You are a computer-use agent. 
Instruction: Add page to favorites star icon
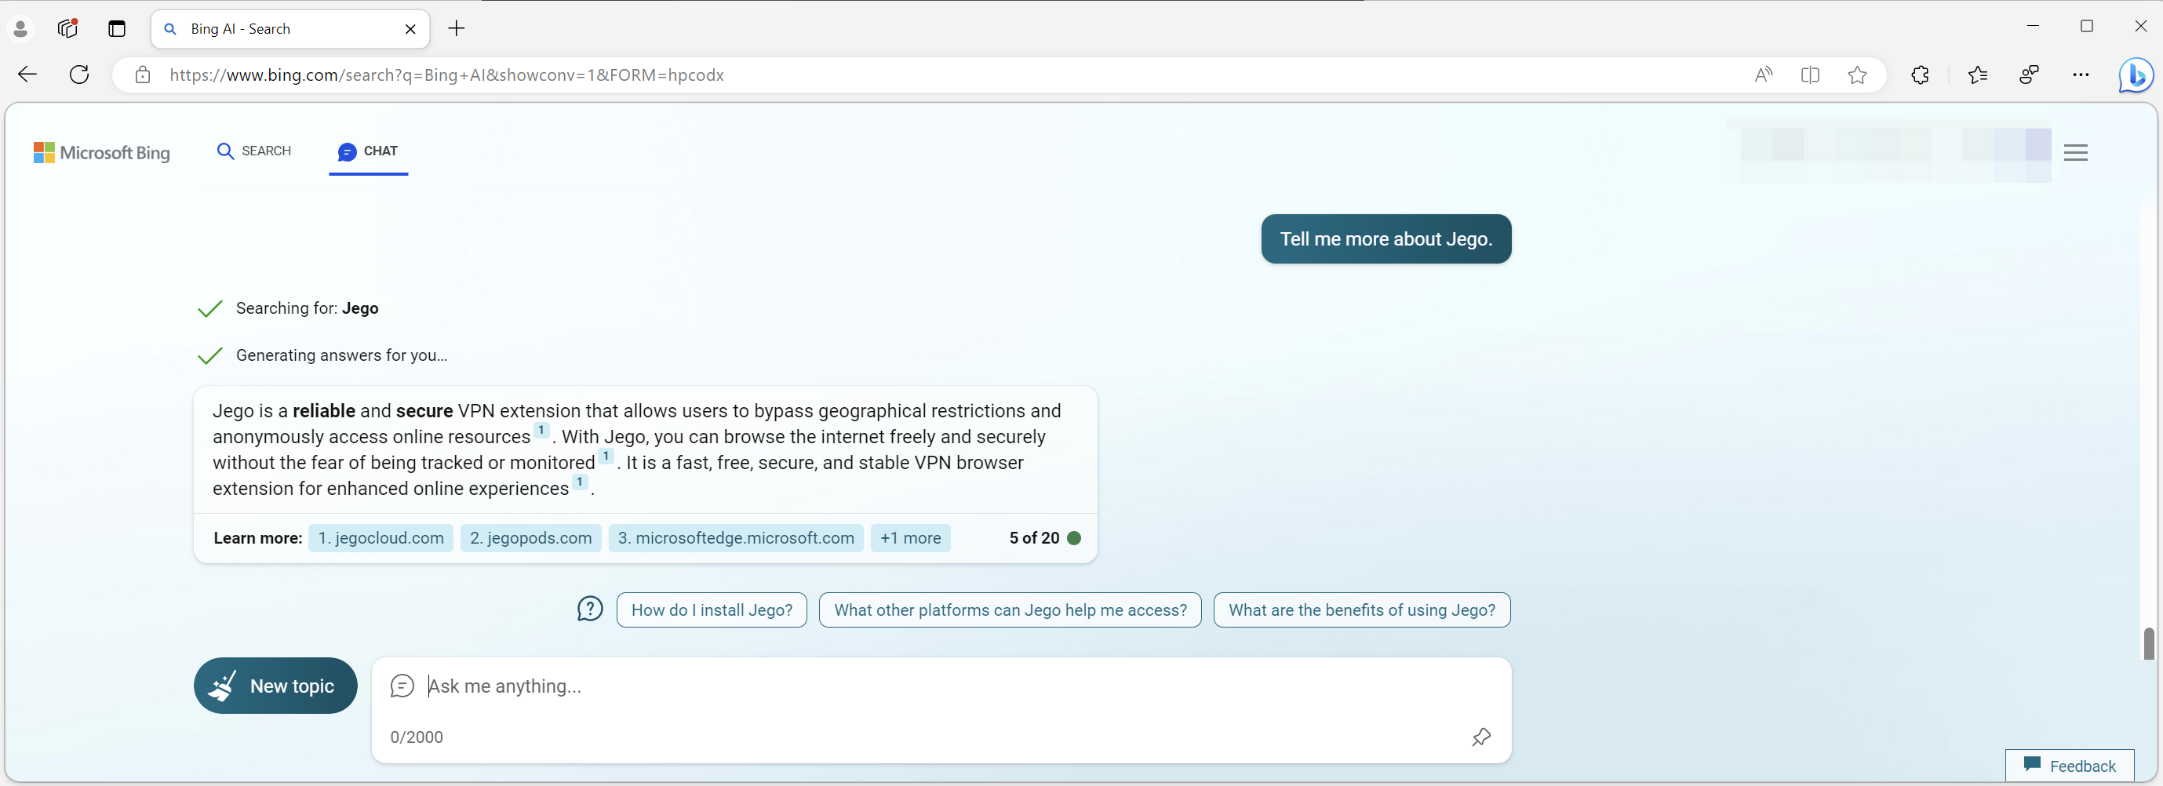(1857, 75)
